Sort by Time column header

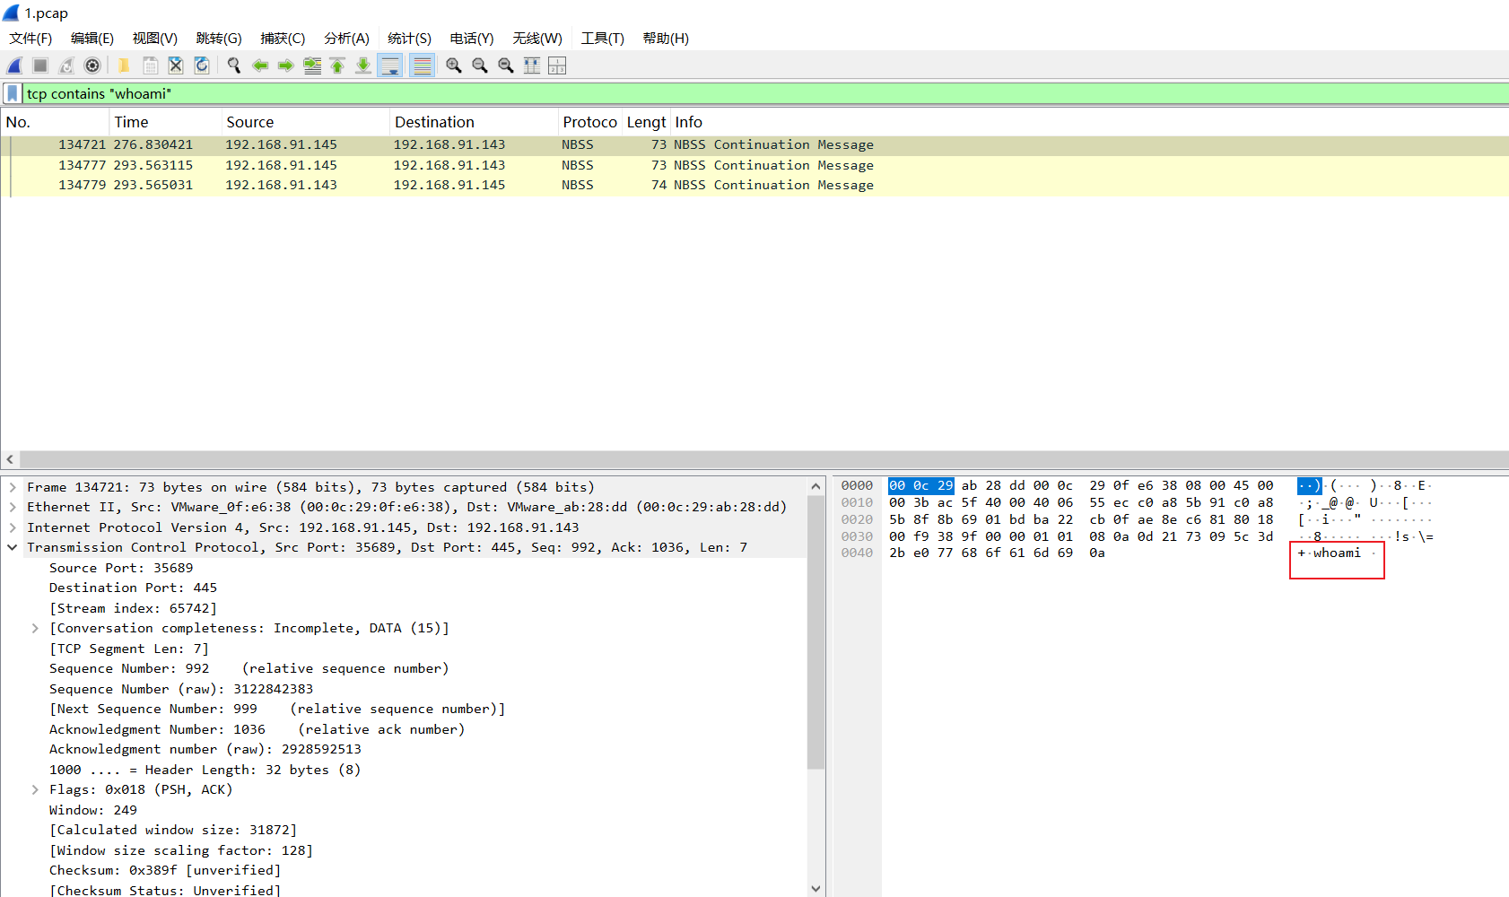165,122
